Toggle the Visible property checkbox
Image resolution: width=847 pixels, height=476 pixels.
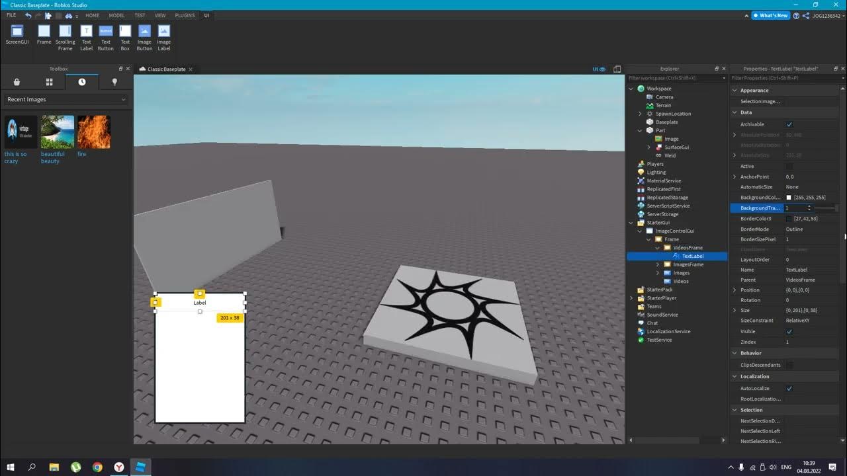789,331
